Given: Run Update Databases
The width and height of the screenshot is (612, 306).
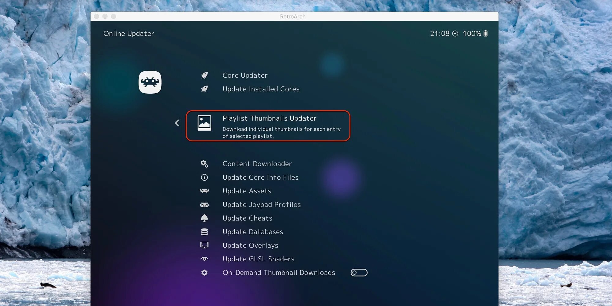Looking at the screenshot, I should pyautogui.click(x=253, y=232).
